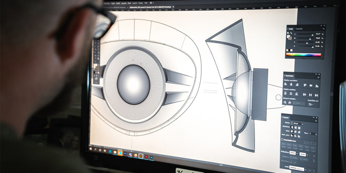
Task: Swap fill and stroke in Farbe panel
Action: click(x=291, y=33)
